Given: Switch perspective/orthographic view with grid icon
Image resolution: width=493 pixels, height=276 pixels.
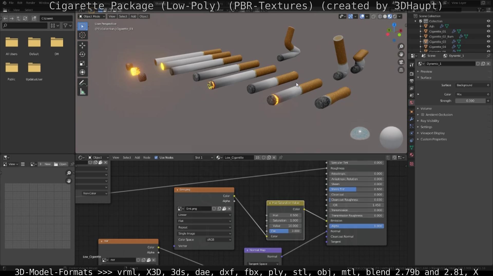Looking at the screenshot, I should (x=401, y=70).
